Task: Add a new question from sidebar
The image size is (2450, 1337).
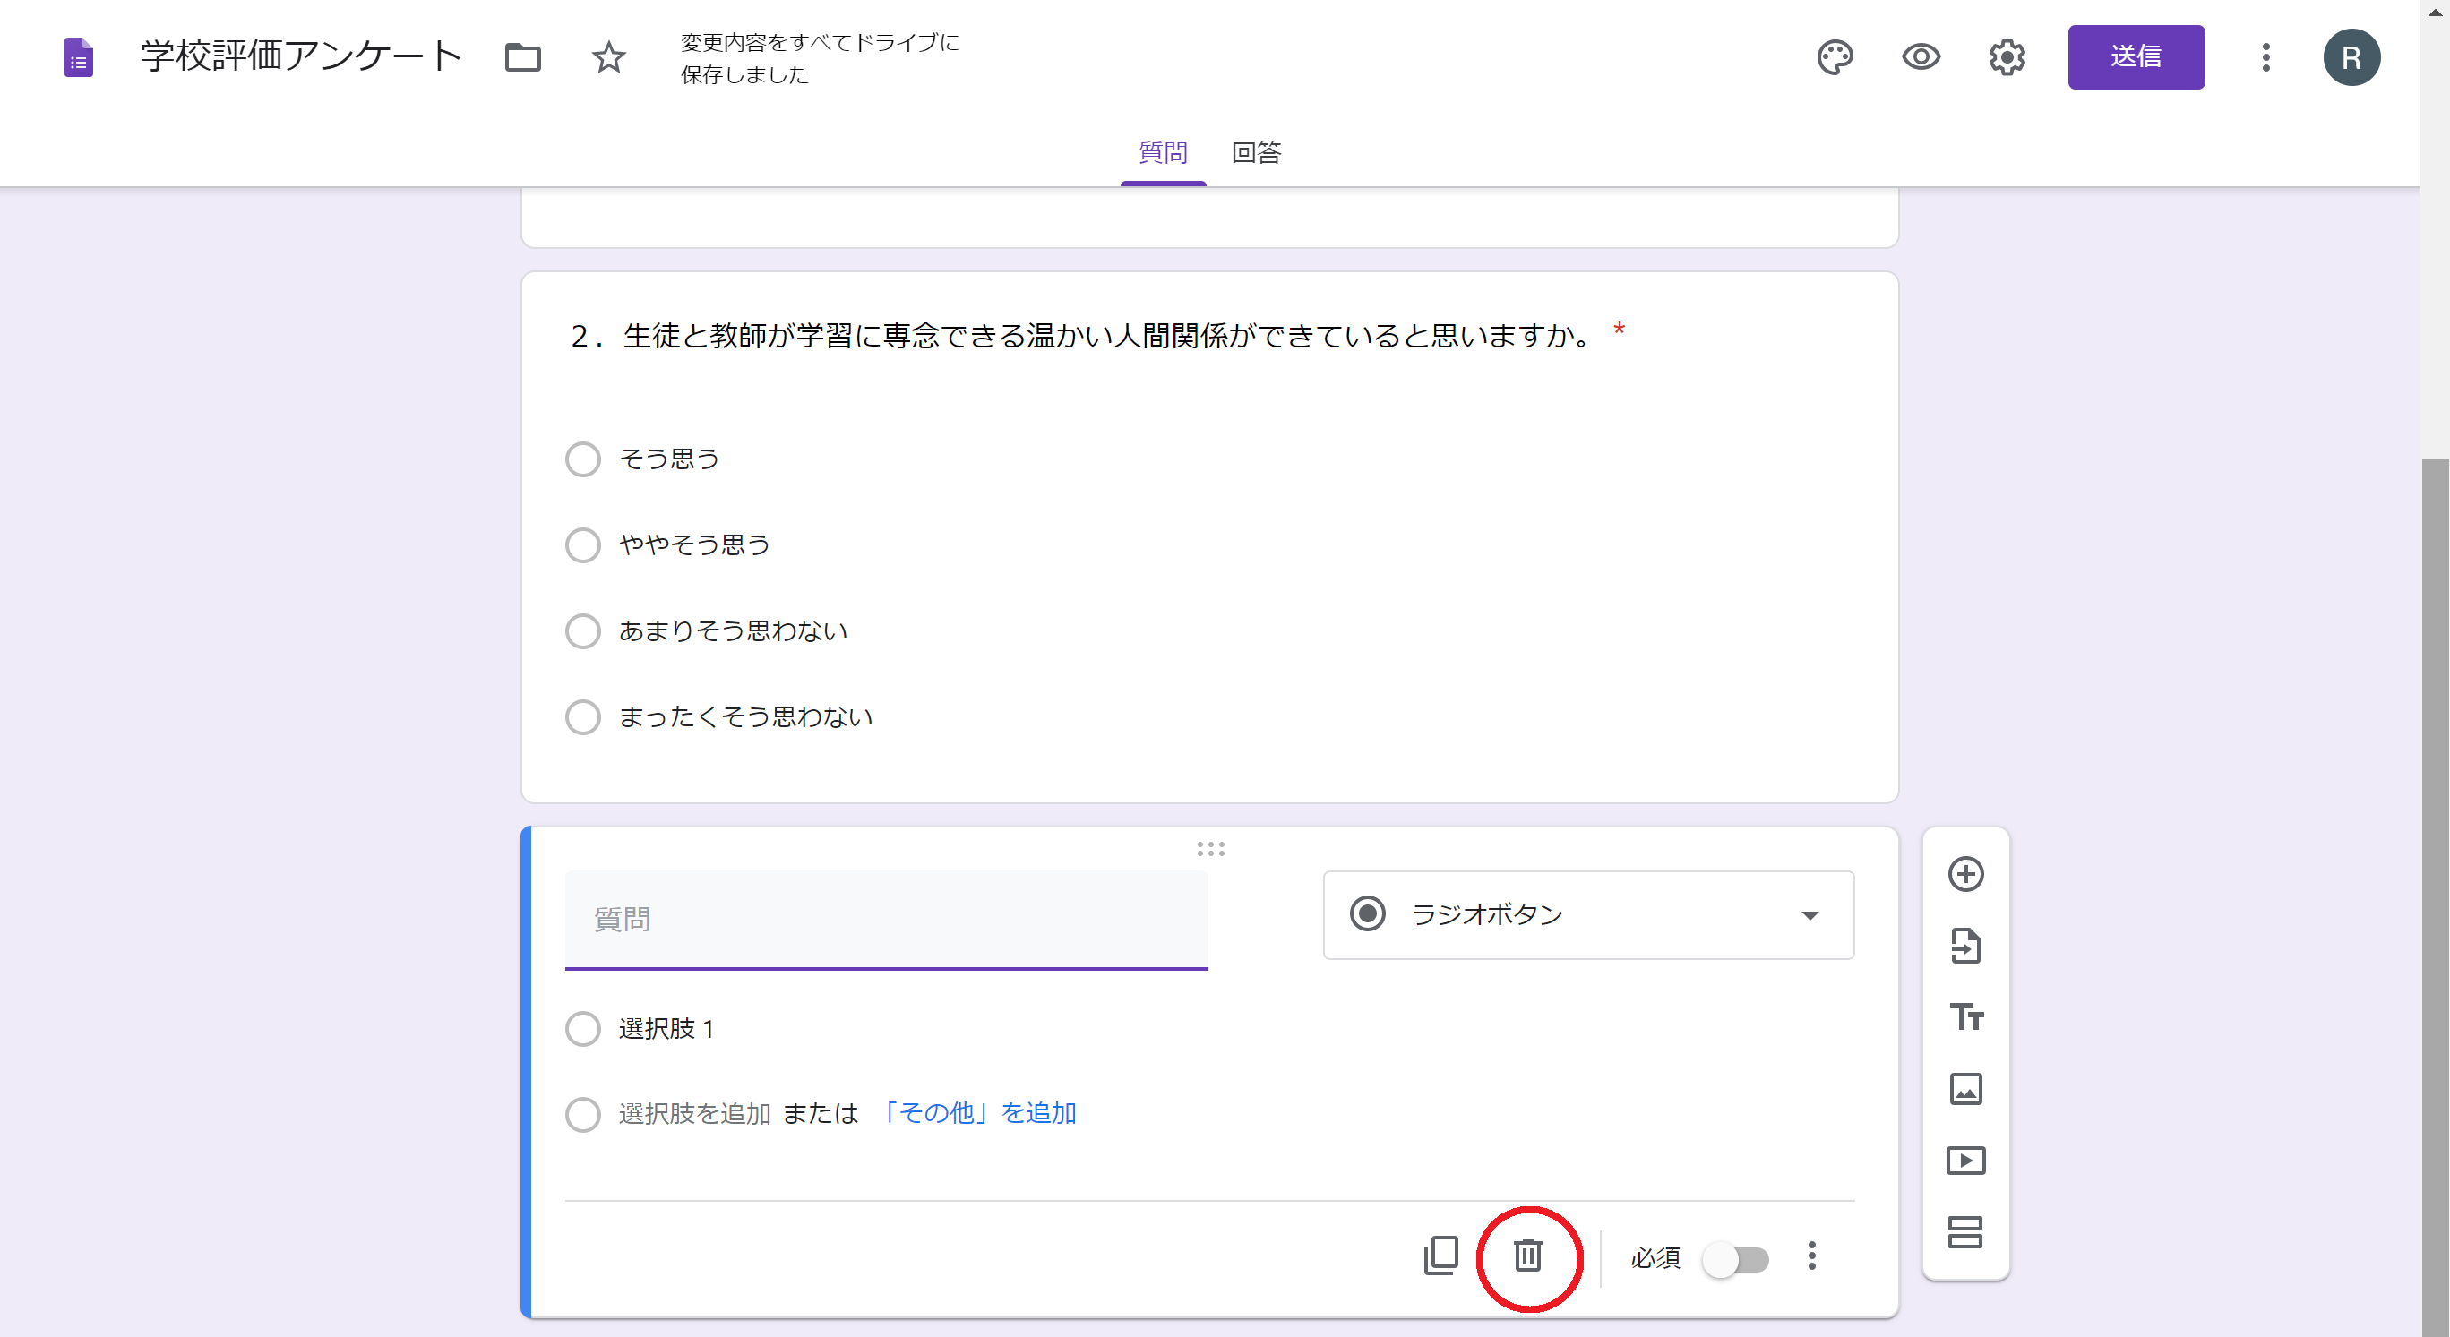Action: (1966, 874)
